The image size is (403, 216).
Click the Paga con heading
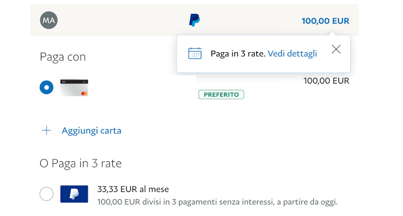pyautogui.click(x=63, y=57)
